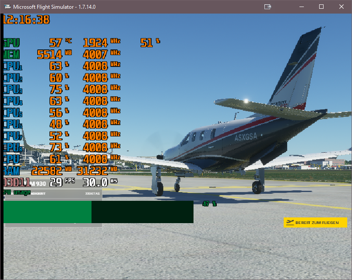
Task: Click the CPU1 usage value 63 %
Action: pyautogui.click(x=59, y=66)
